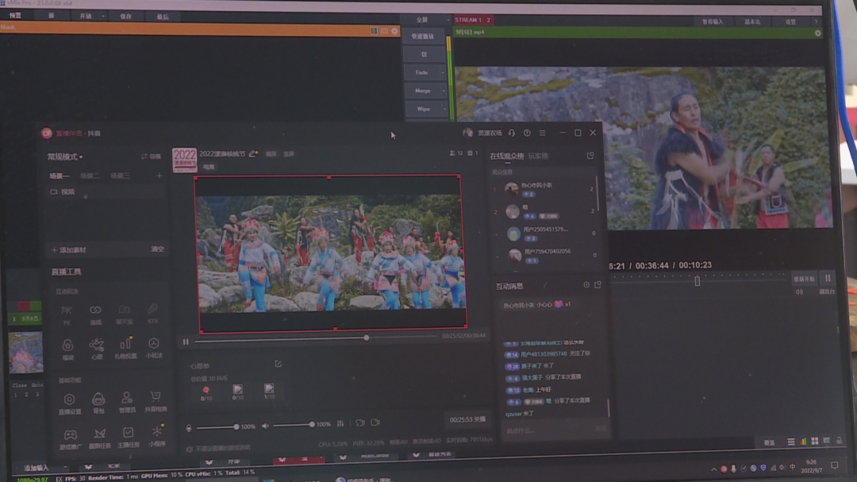Open the PK interaction tool
This screenshot has width=857, height=482.
pos(67,314)
